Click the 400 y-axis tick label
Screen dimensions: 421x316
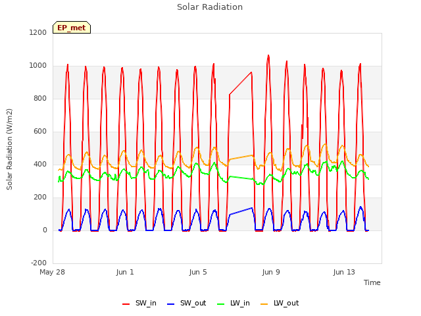click(40, 164)
